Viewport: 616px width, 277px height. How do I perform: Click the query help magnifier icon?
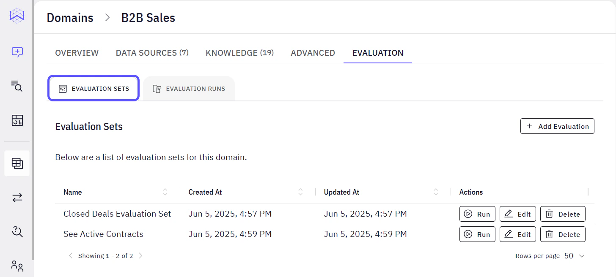coord(17,232)
